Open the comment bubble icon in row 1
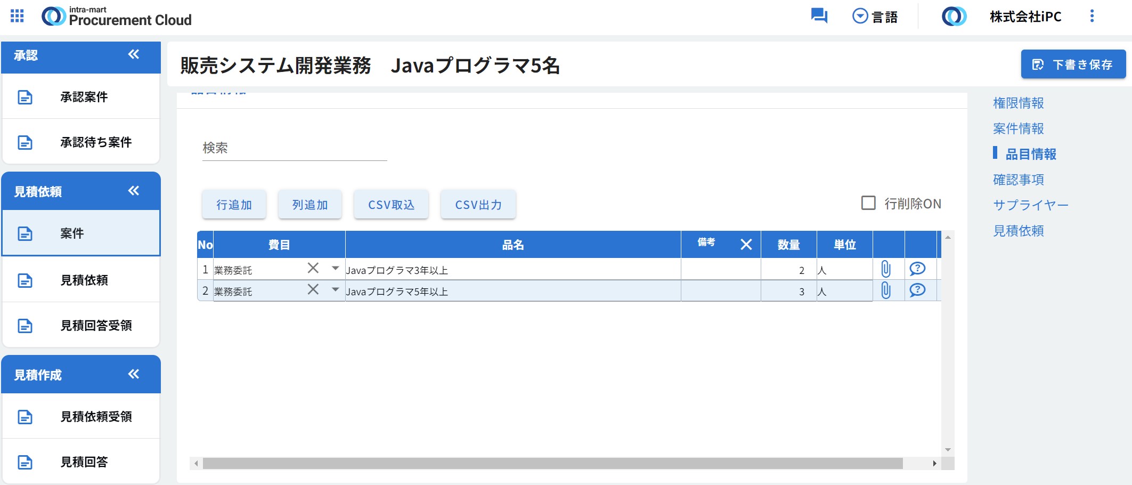The height and width of the screenshot is (485, 1132). [x=917, y=269]
